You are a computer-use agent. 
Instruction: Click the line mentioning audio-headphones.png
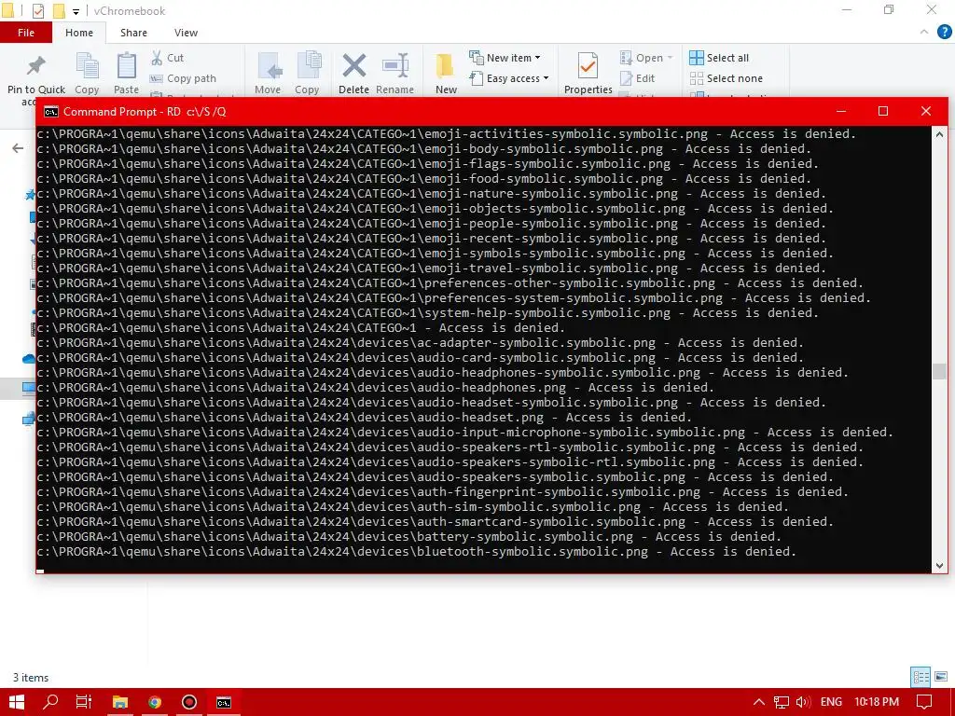click(375, 387)
